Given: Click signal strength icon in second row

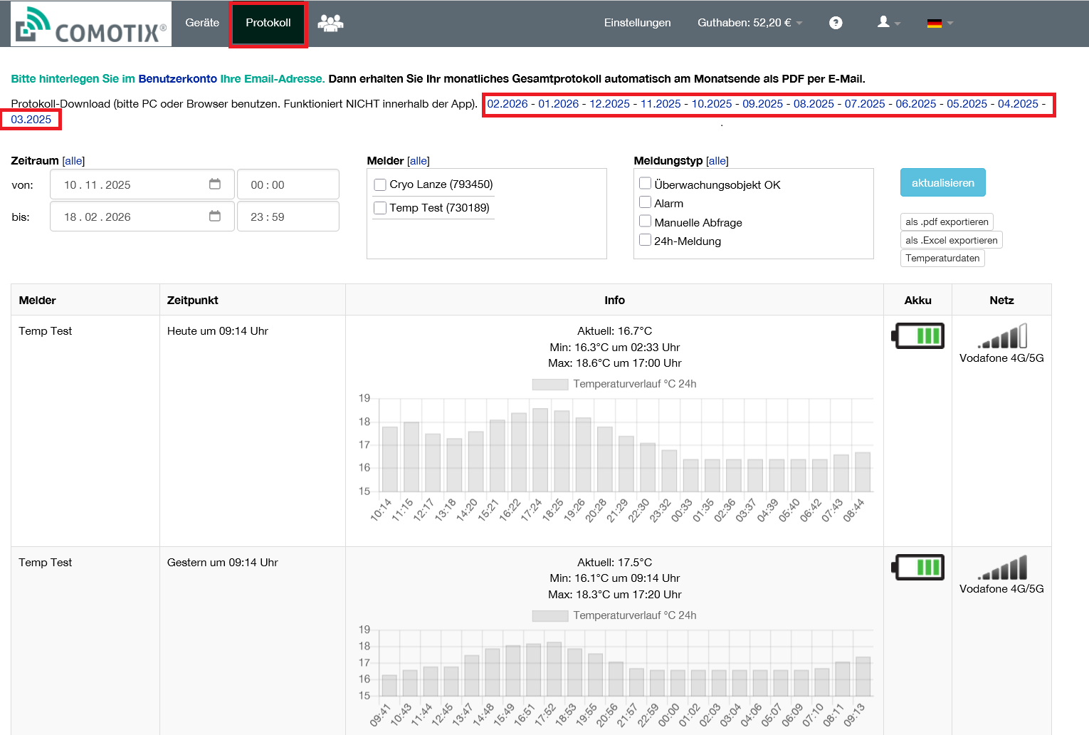Looking at the screenshot, I should (x=1002, y=568).
